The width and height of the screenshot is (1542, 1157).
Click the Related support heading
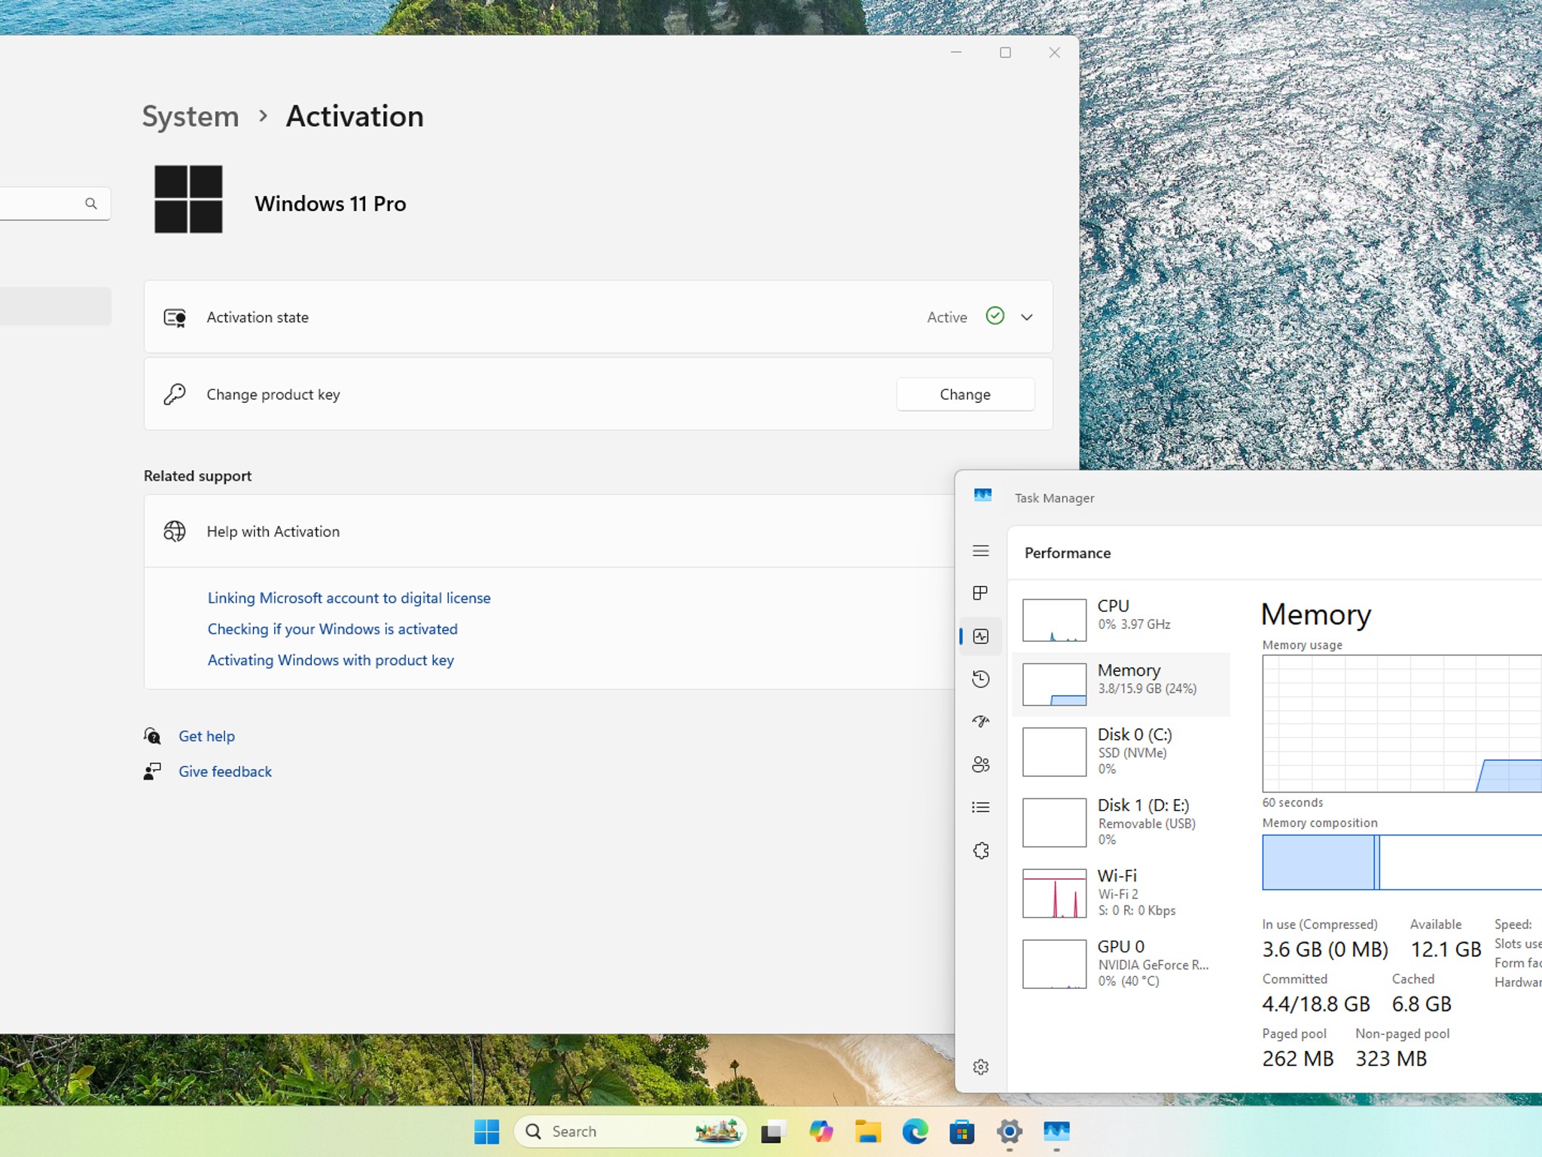(197, 476)
